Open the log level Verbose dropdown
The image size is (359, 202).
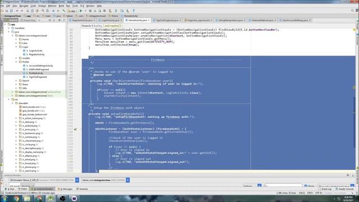[252, 186]
